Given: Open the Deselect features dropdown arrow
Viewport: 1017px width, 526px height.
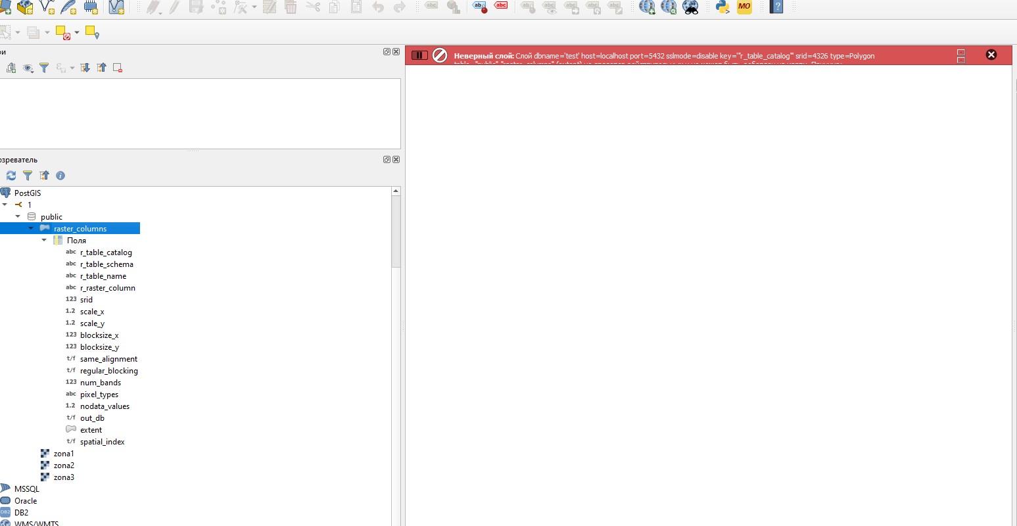Looking at the screenshot, I should [x=77, y=32].
